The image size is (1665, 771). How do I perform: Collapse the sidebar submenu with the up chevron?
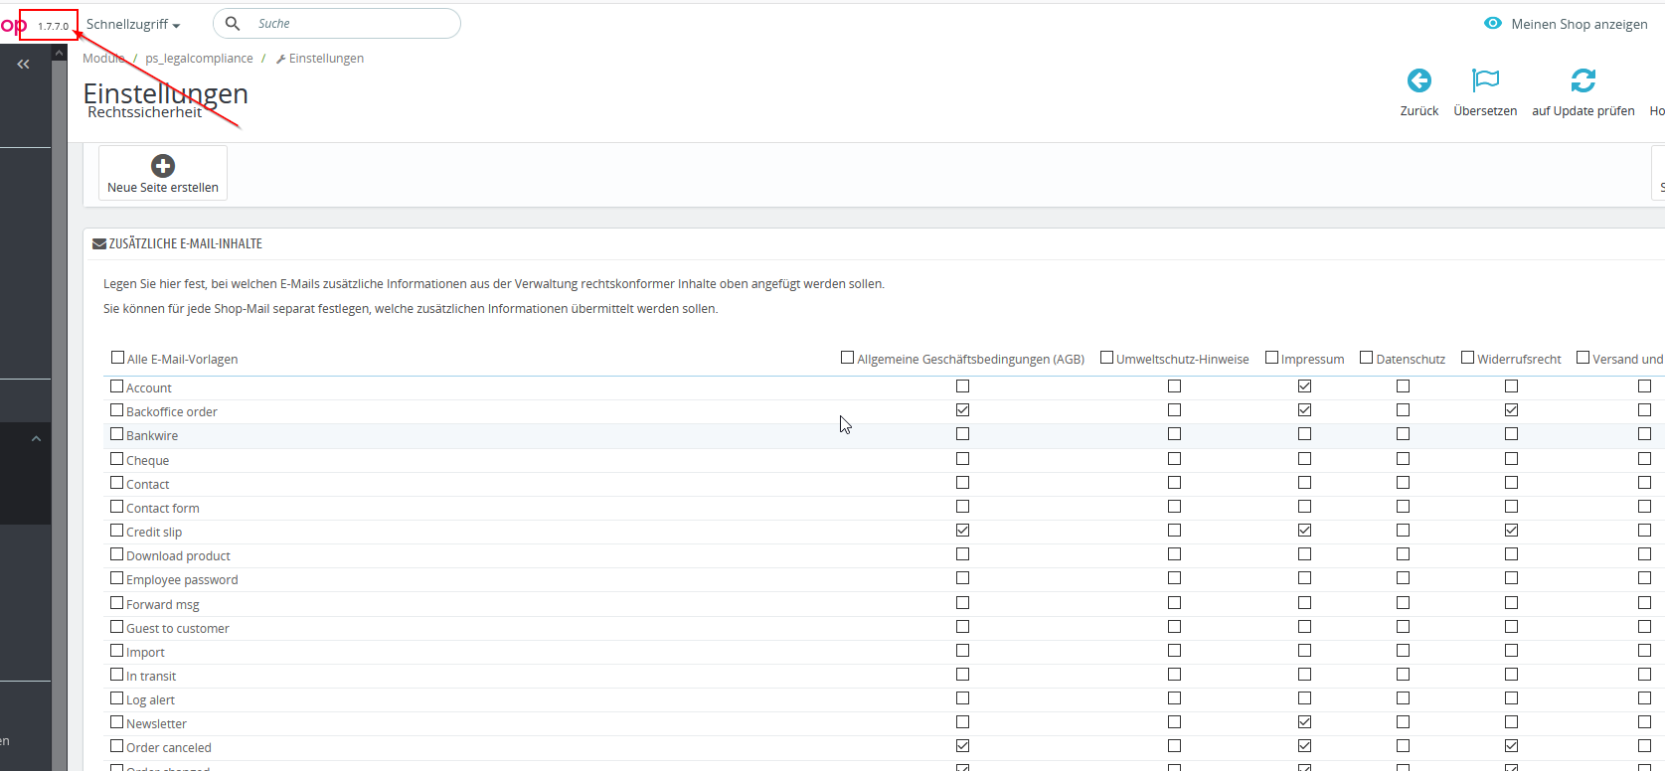click(x=36, y=438)
